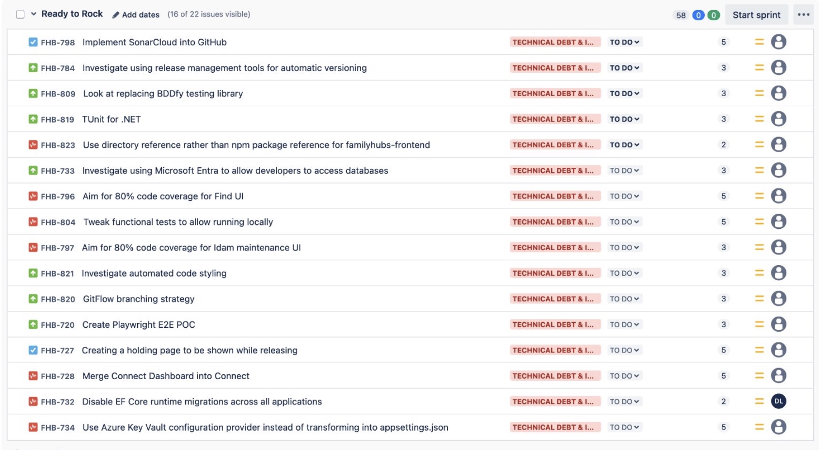Open the sprint more actions ellipsis menu
The height and width of the screenshot is (450, 822).
pyautogui.click(x=804, y=15)
